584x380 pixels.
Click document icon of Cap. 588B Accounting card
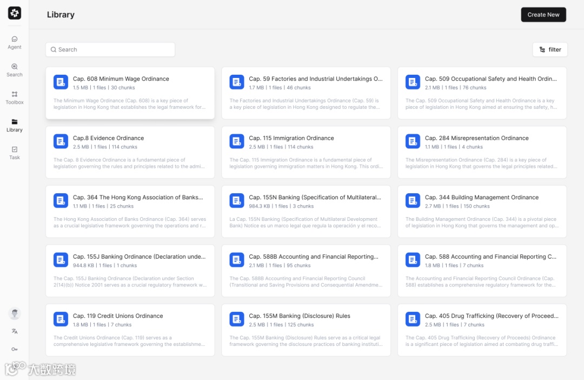[236, 260]
